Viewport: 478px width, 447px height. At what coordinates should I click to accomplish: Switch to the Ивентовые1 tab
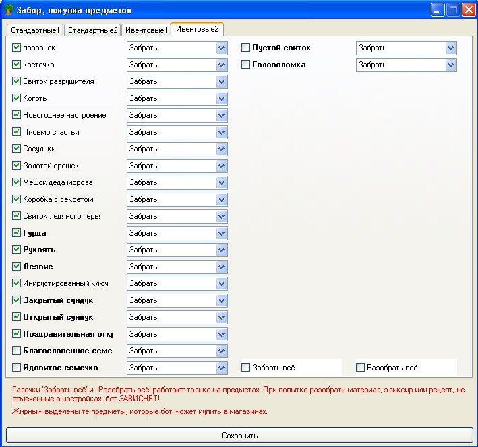[146, 30]
